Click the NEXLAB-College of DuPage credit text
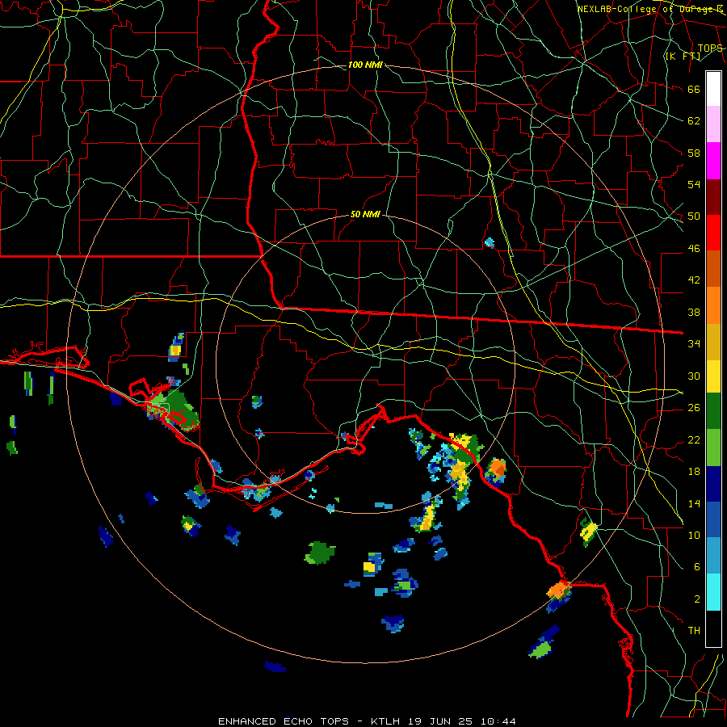The height and width of the screenshot is (727, 727). click(649, 9)
